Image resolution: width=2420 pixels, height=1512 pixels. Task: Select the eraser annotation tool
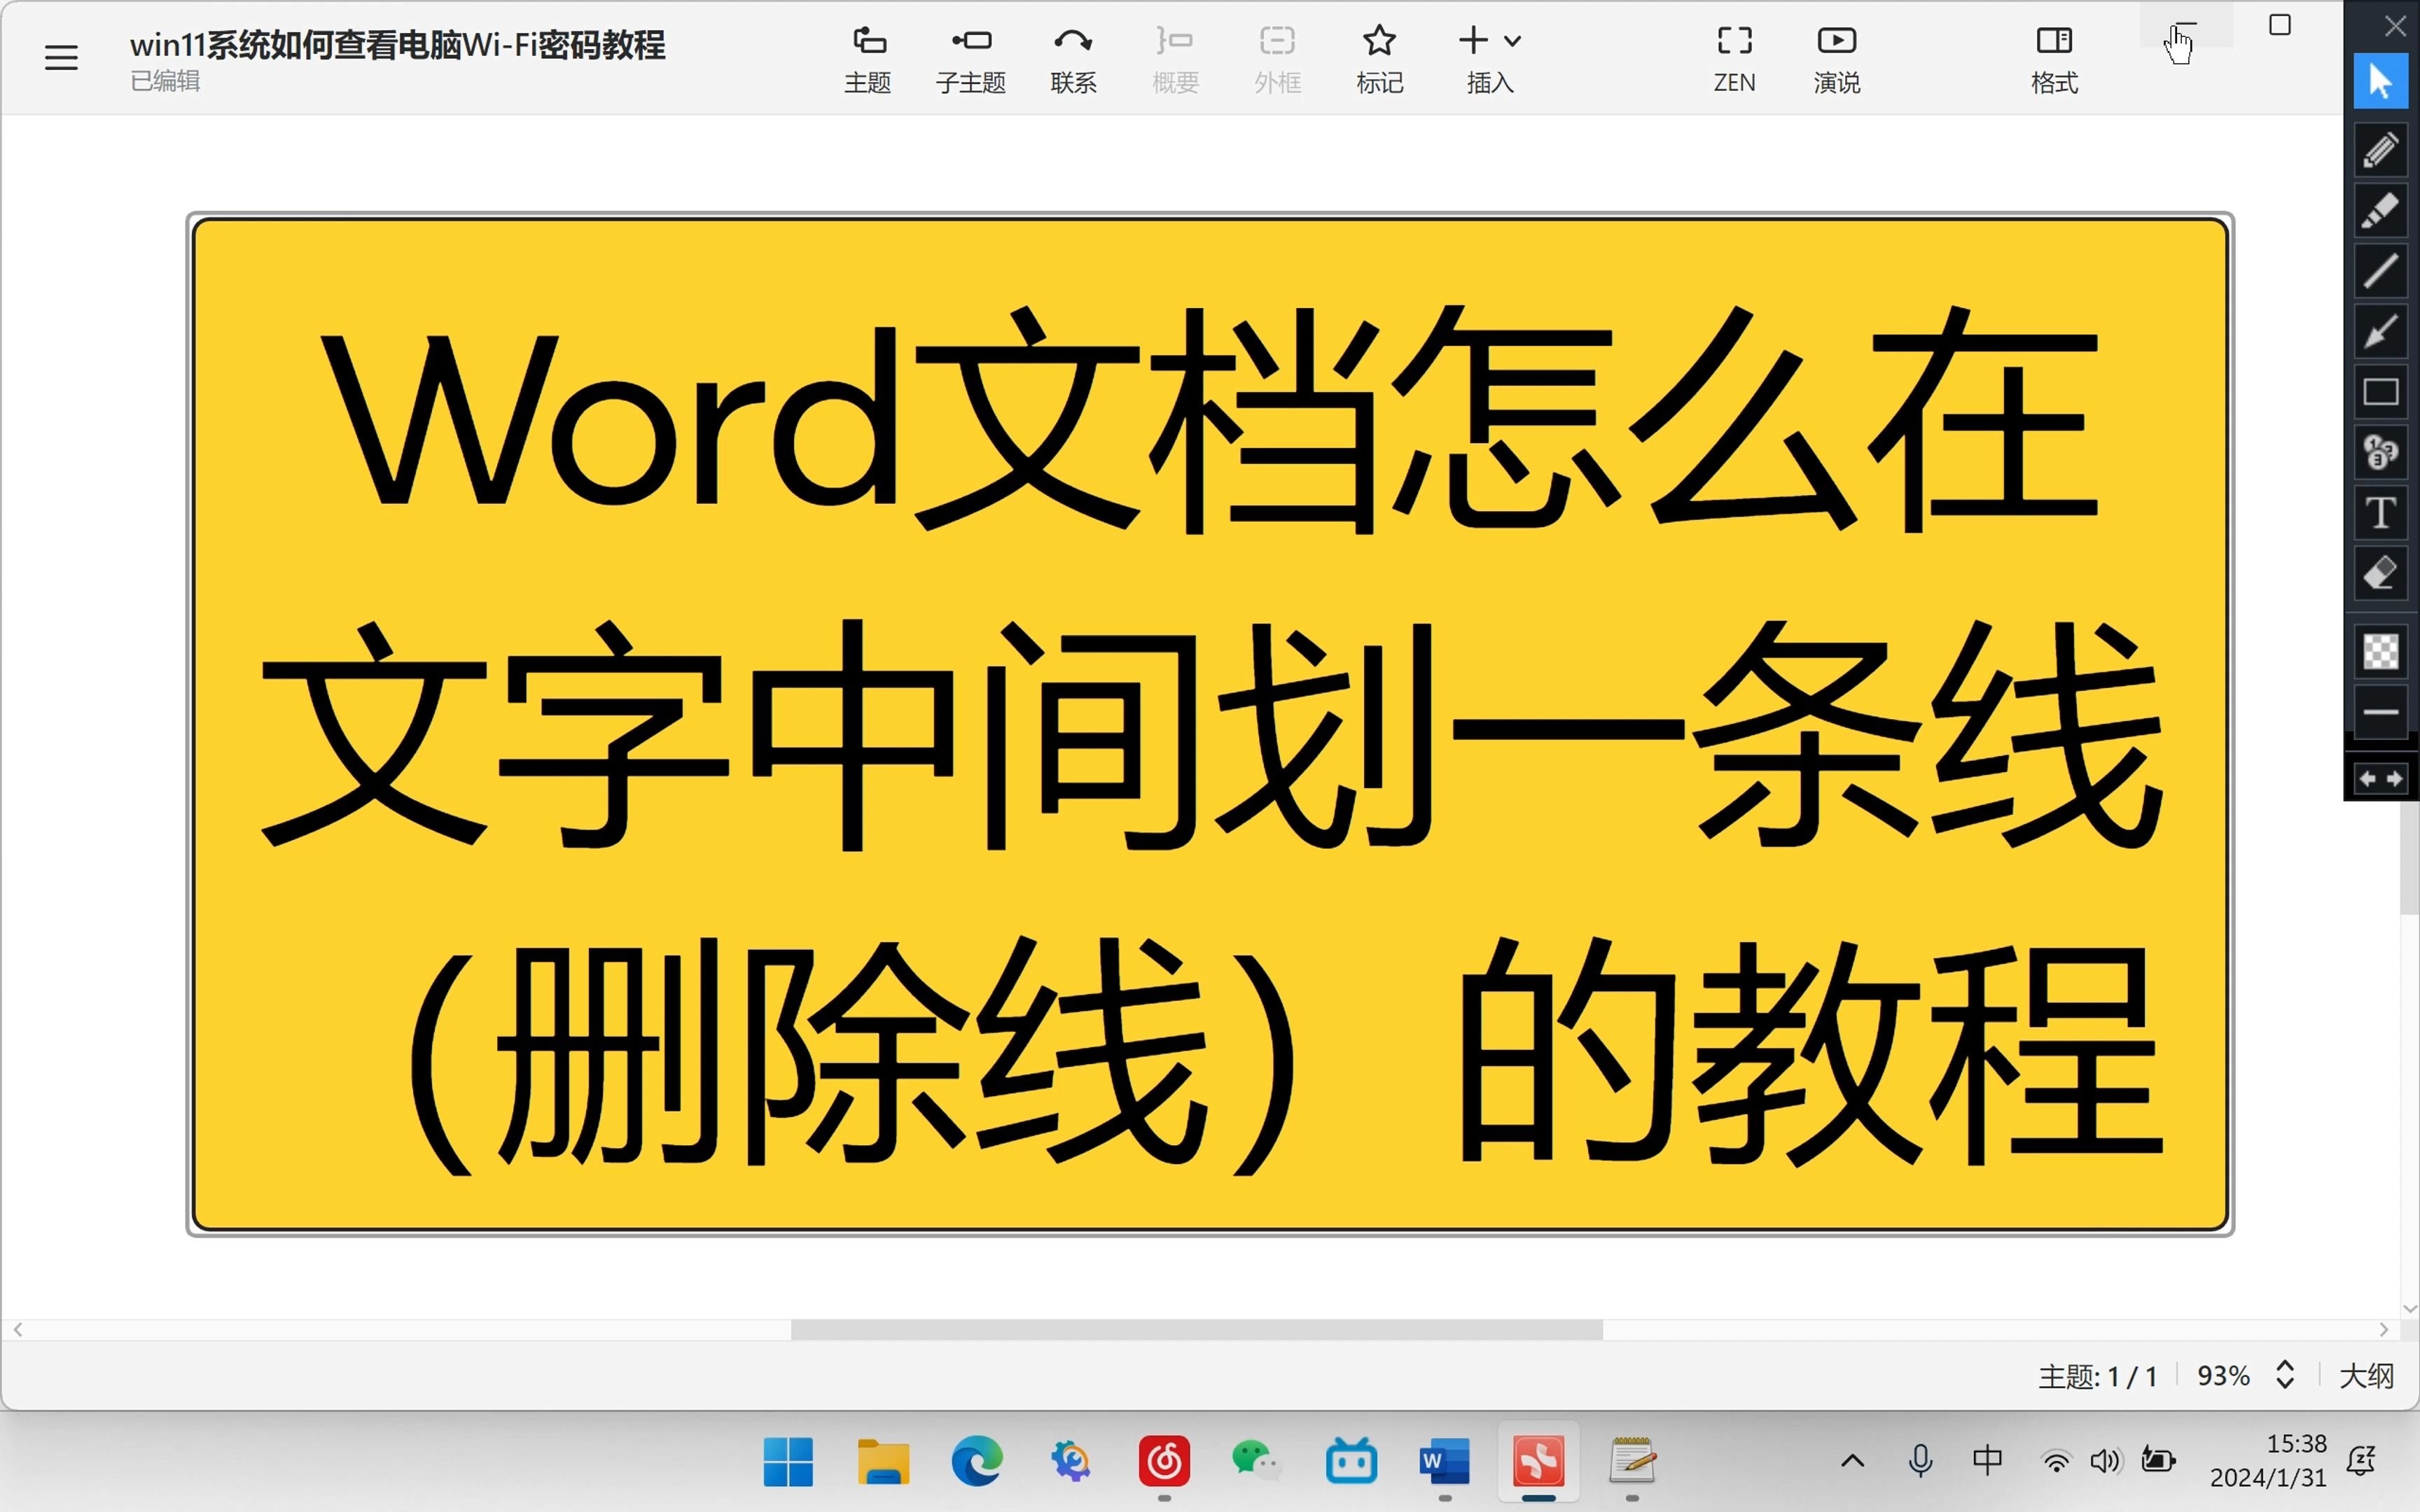click(2380, 572)
